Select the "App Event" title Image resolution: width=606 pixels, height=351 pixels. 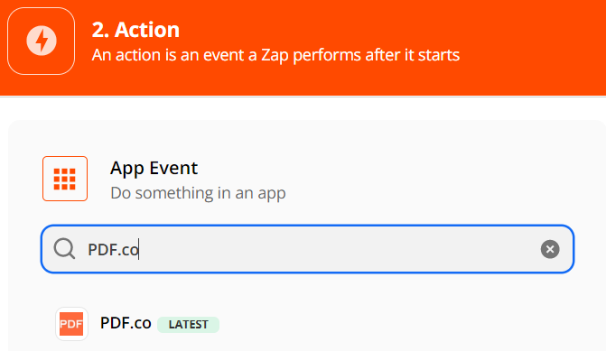pos(154,168)
